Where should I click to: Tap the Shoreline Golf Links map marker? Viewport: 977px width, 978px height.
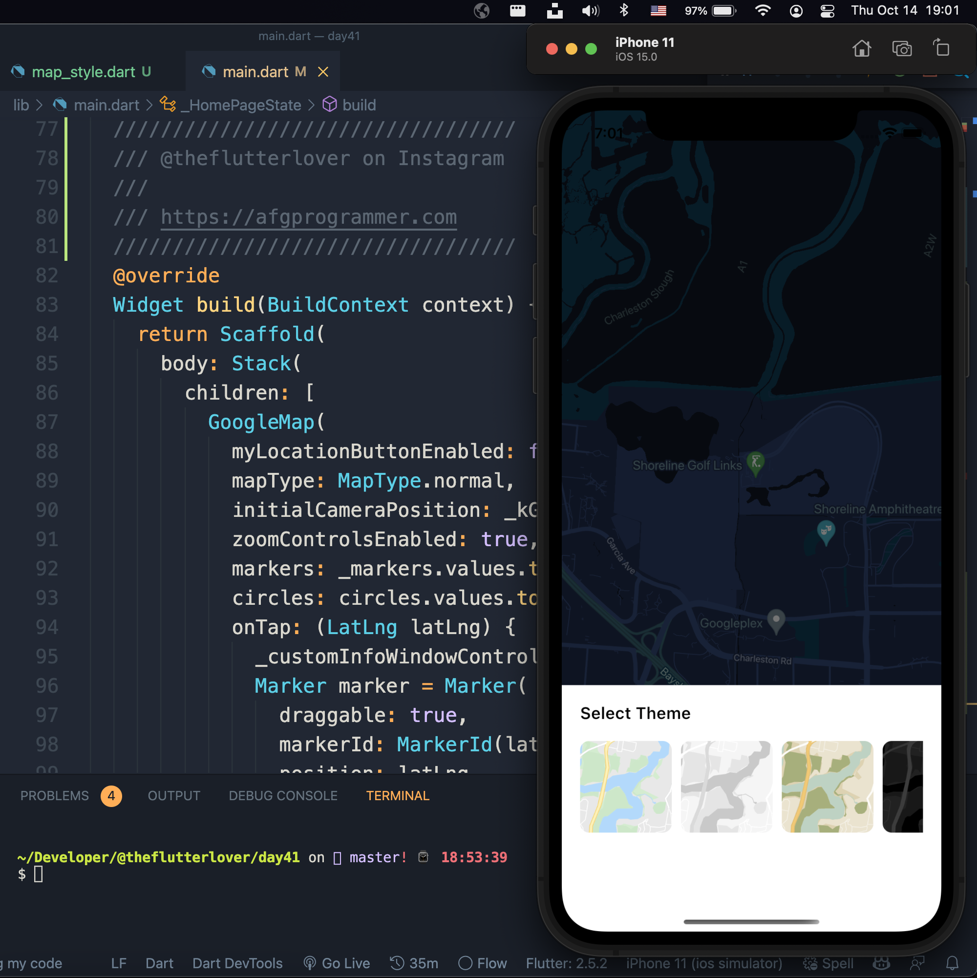(x=755, y=463)
